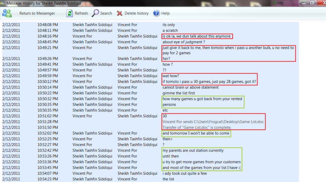Viewport: 326px width, 182px height.
Task: Choose Delete history text in toolbar
Action: pyautogui.click(x=136, y=13)
